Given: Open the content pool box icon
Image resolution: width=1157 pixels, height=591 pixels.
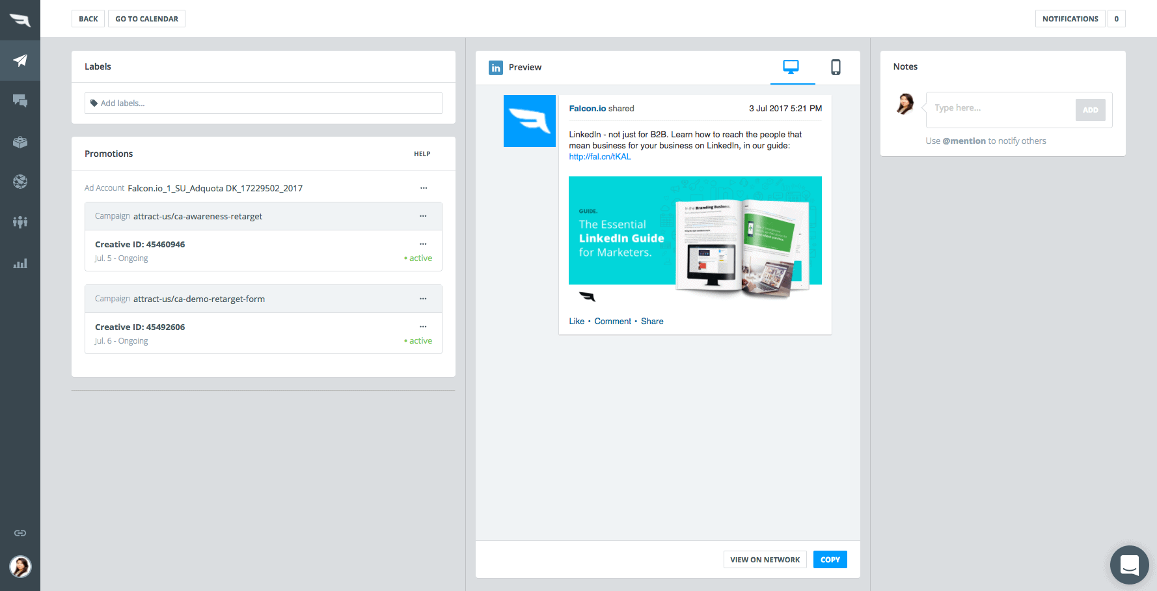Looking at the screenshot, I should pos(20,142).
